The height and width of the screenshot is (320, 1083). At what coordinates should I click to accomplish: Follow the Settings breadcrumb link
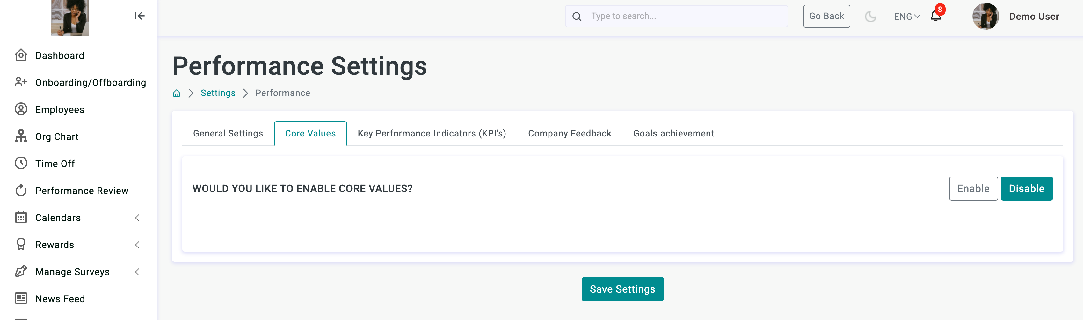click(218, 93)
